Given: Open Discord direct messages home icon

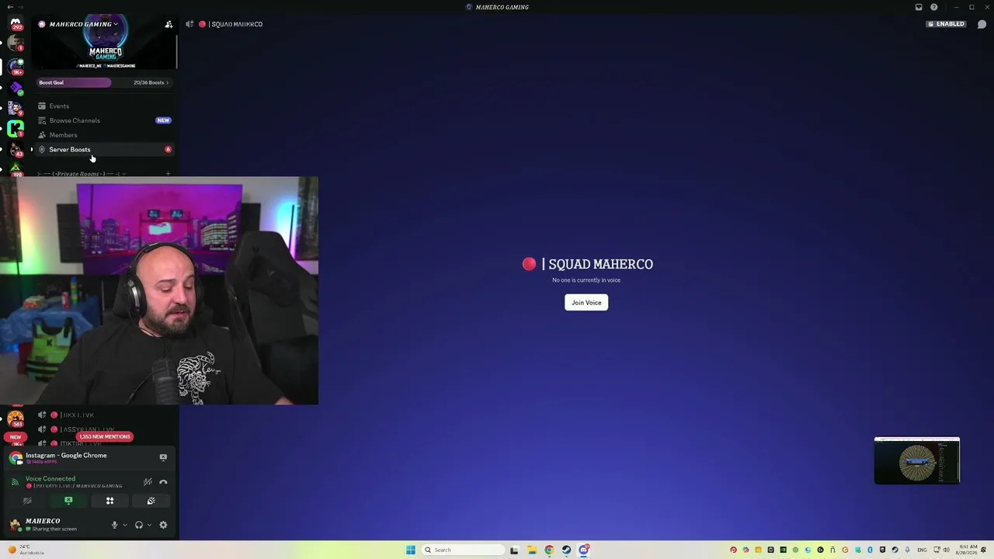Looking at the screenshot, I should [x=16, y=23].
